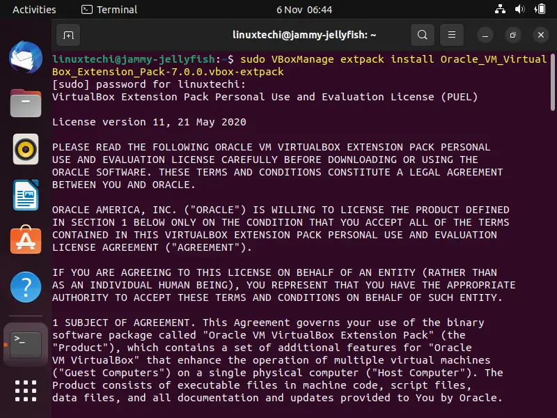Click the 'LICENSE AGREEMENT ("AGREEMENT").' line

pos(152,247)
